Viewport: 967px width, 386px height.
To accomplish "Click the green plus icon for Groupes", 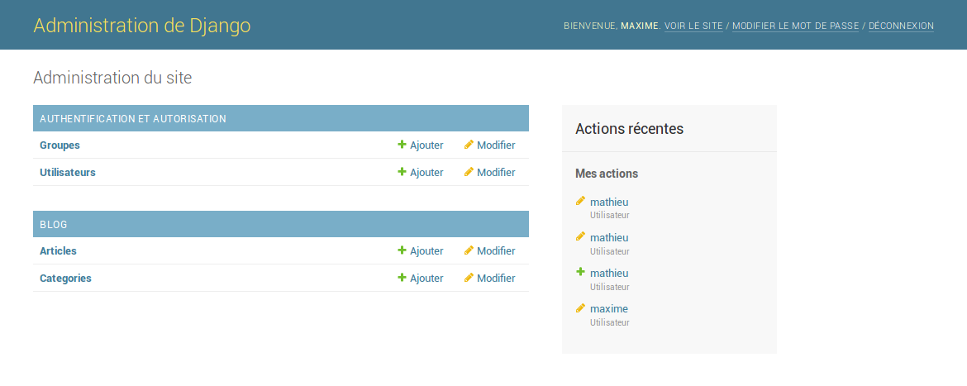I will 403,145.
